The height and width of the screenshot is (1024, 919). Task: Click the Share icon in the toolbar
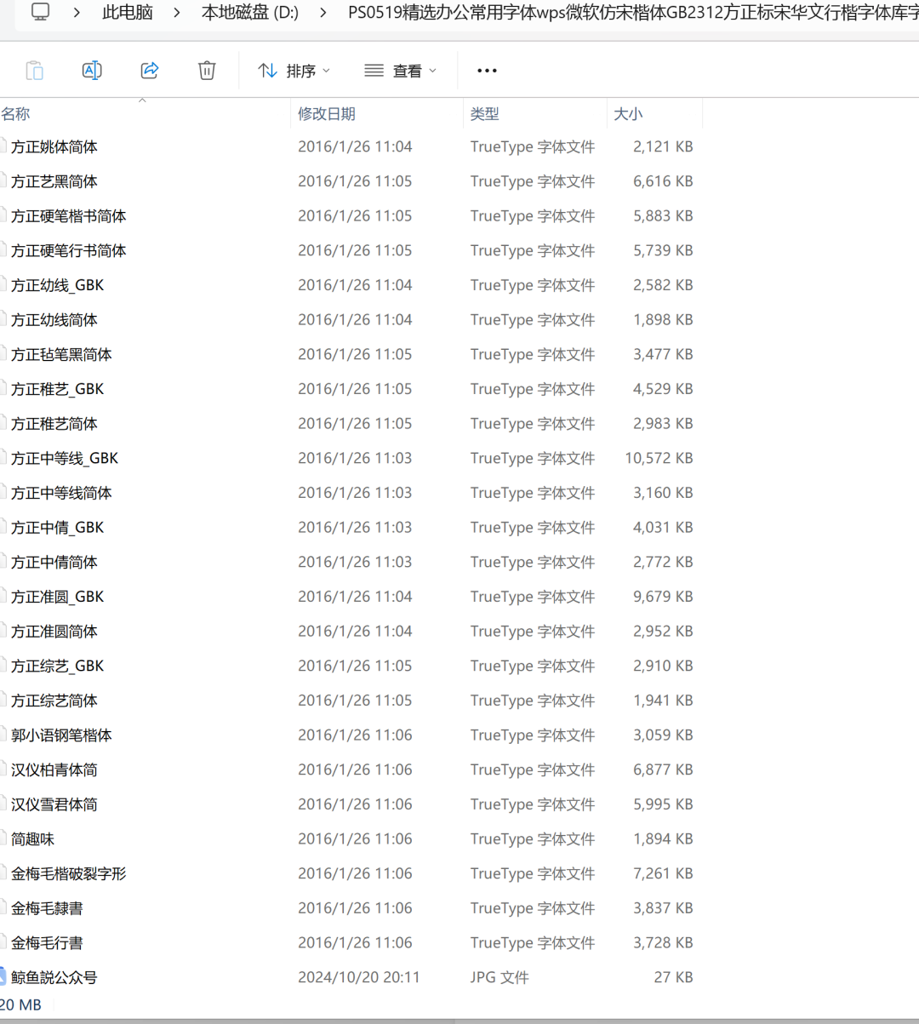pos(150,71)
